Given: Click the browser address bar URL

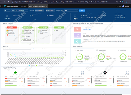Looking at the screenshot, I should click(x=65, y=2).
